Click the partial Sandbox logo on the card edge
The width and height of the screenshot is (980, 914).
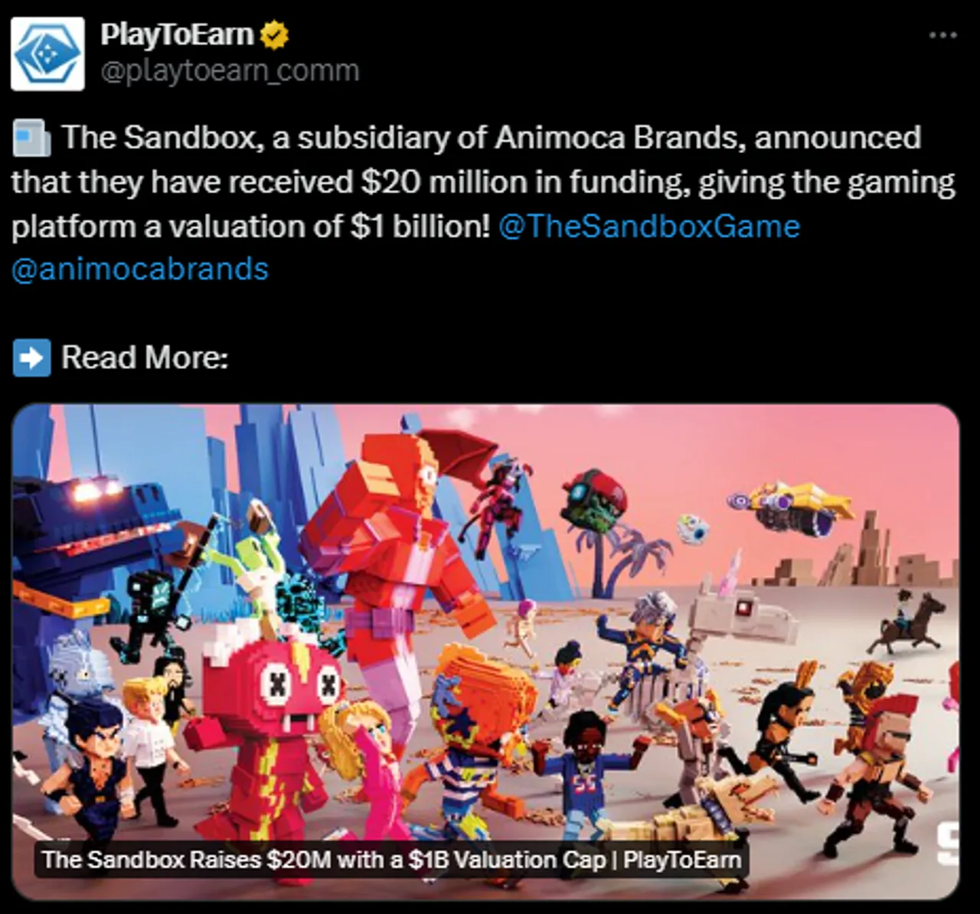[x=949, y=844]
